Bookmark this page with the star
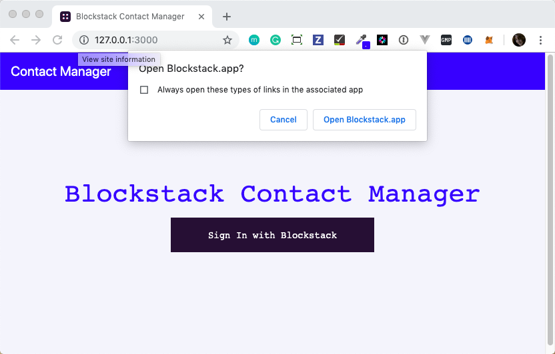The height and width of the screenshot is (354, 555). [227, 40]
